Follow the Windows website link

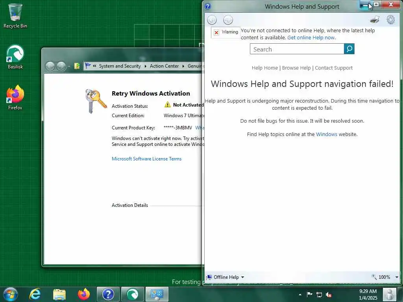(326, 134)
